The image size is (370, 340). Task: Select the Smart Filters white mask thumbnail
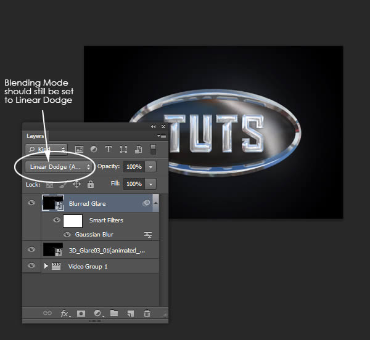click(x=73, y=221)
